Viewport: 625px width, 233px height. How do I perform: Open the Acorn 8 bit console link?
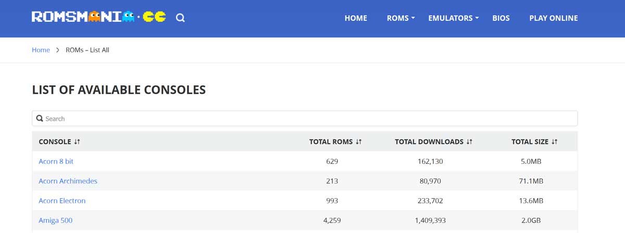[56, 161]
